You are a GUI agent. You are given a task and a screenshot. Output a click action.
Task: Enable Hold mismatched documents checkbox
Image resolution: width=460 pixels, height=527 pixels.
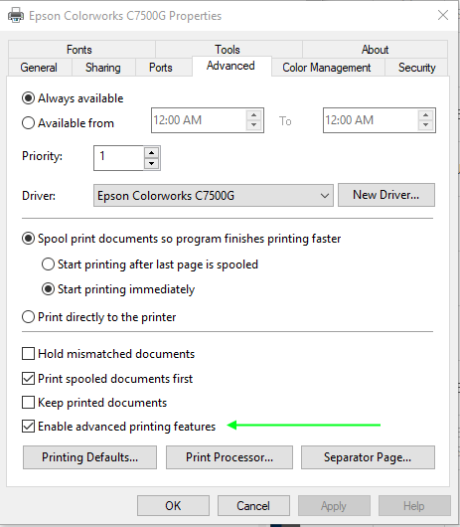point(28,354)
